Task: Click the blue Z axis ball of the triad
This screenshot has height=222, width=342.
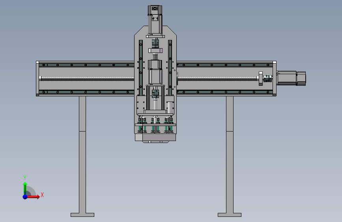Action: point(25,197)
